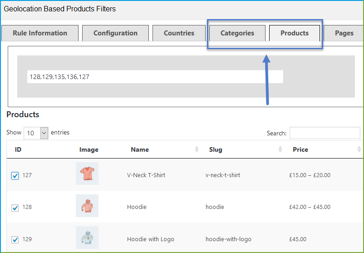
Task: Click the Hoodie product image
Action: 87,206
